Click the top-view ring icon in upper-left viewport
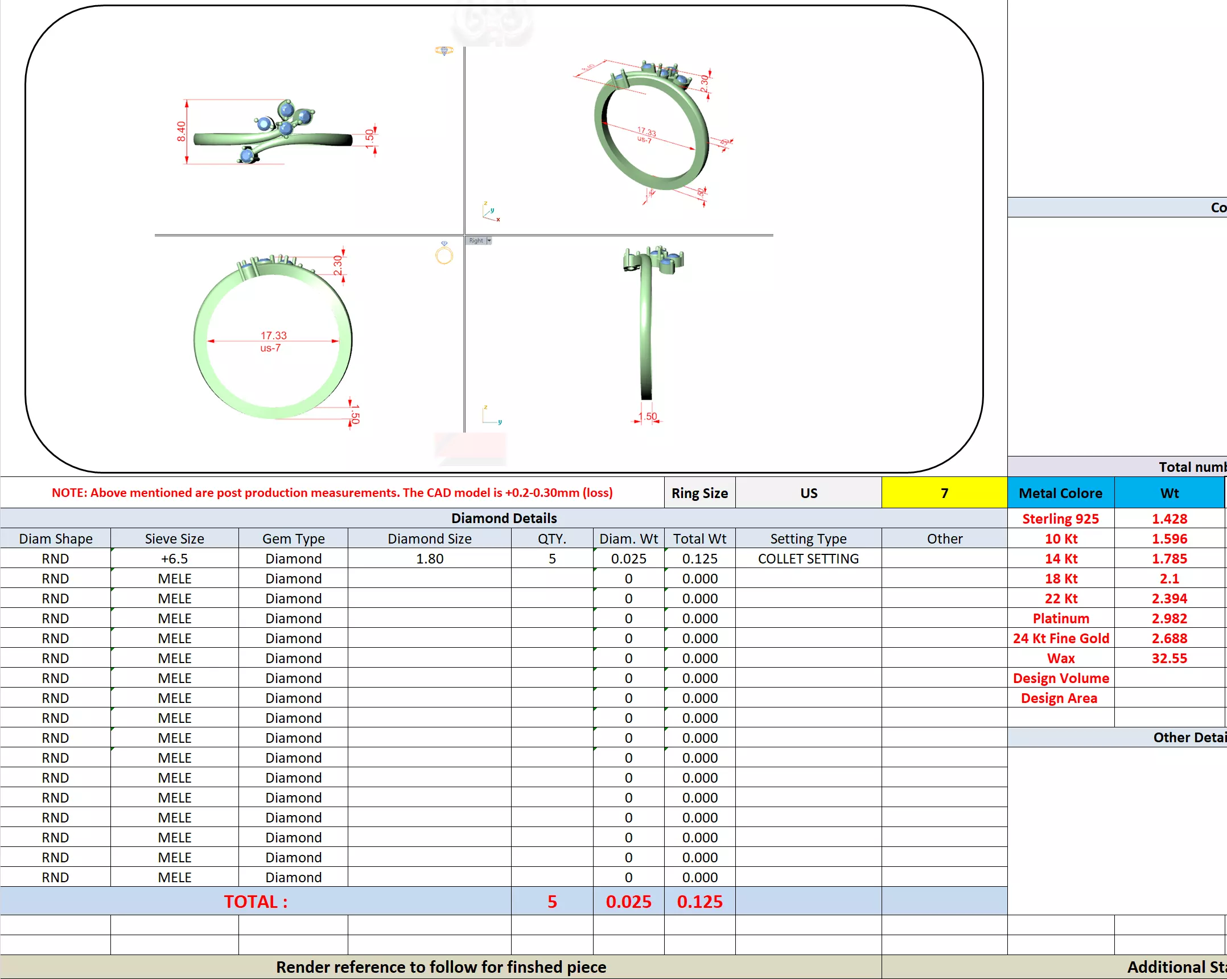Viewport: 1227px width, 979px height. click(444, 51)
